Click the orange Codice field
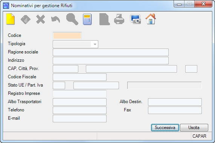This screenshot has height=143, width=215. 67,36
